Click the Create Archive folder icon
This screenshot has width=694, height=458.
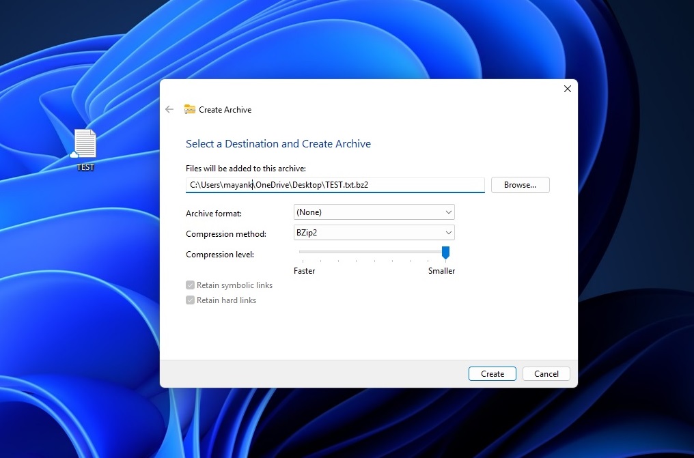tap(190, 109)
